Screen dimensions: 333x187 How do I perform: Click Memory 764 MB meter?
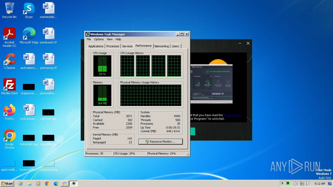(102, 95)
